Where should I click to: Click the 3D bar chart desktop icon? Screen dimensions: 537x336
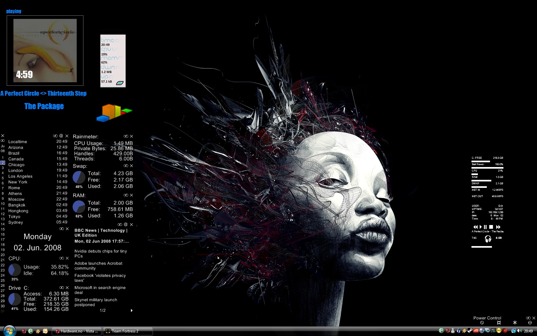coord(114,113)
